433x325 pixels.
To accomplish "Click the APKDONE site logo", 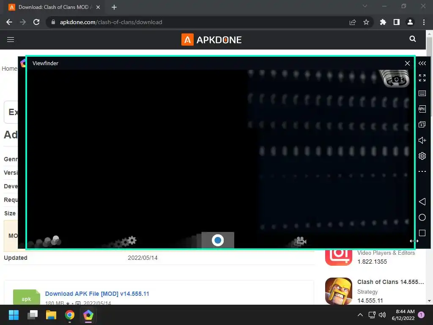I will pos(211,40).
